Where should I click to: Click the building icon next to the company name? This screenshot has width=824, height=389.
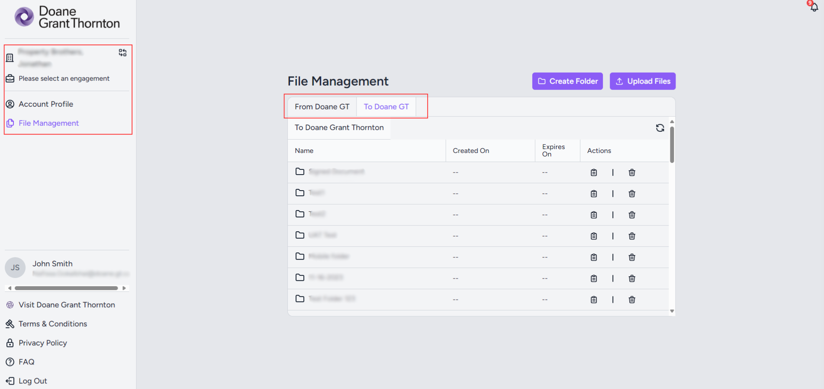(10, 57)
